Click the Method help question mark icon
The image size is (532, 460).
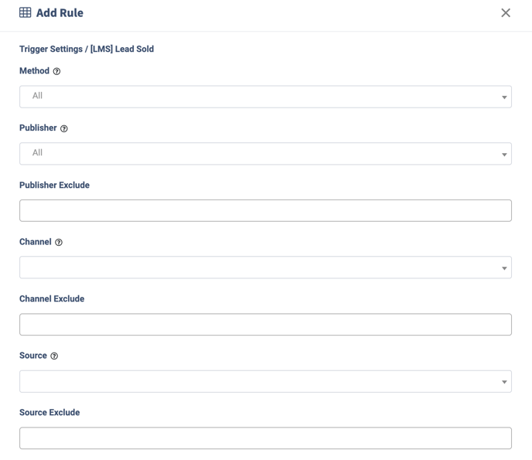coord(56,71)
